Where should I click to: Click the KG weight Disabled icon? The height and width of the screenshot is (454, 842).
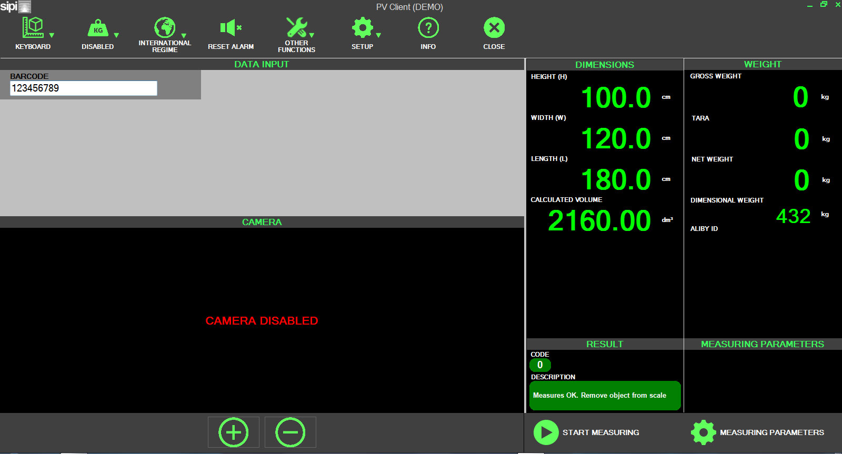click(98, 28)
